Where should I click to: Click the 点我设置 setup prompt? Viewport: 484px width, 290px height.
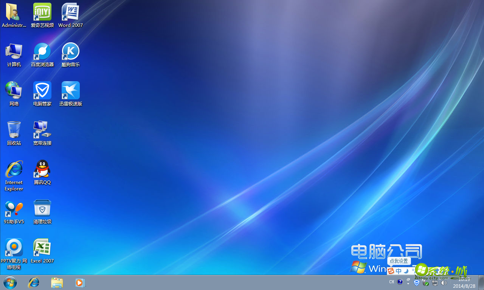click(x=398, y=261)
